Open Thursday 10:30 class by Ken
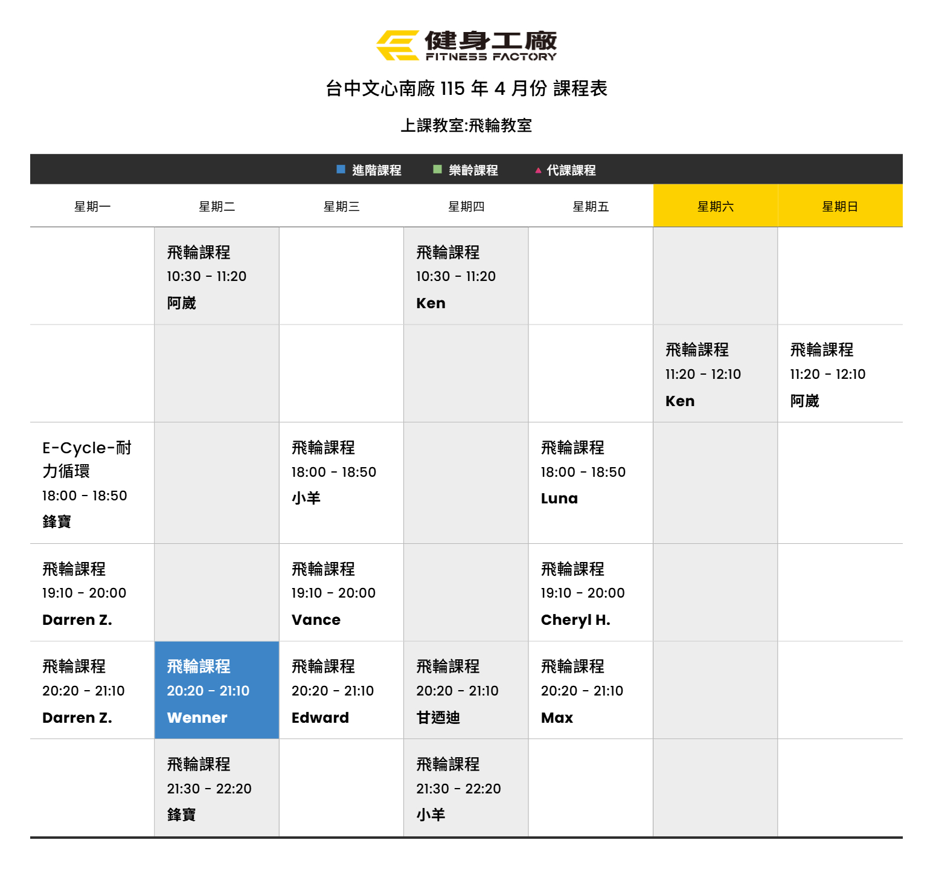Image resolution: width=933 pixels, height=869 pixels. [x=466, y=276]
